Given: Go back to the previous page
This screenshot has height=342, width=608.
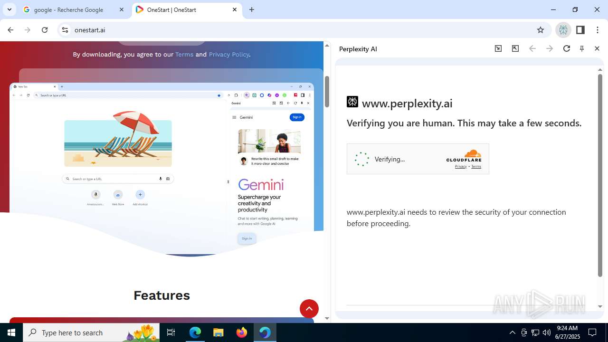Looking at the screenshot, I should 10,30.
